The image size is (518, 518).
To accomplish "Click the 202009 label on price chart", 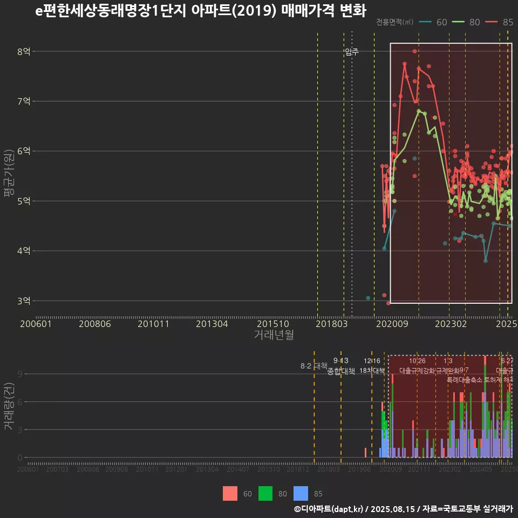I will click(x=392, y=324).
